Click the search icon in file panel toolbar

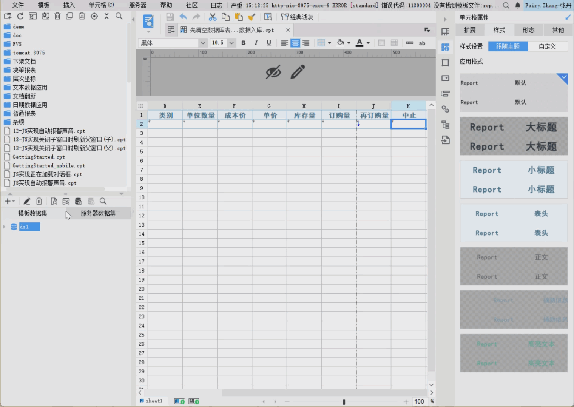pyautogui.click(x=119, y=16)
